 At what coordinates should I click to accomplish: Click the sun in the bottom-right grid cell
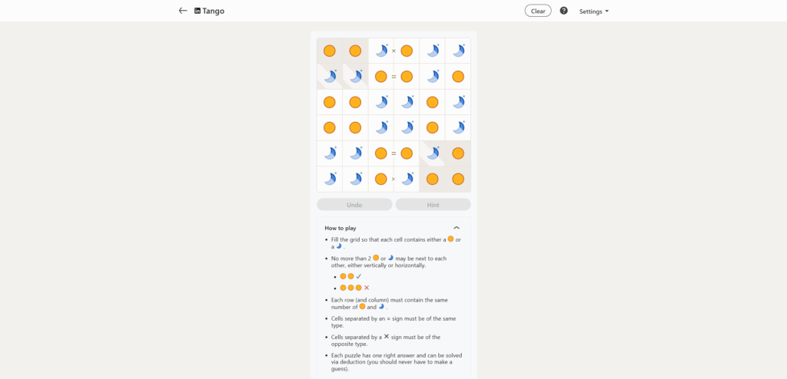[458, 179]
